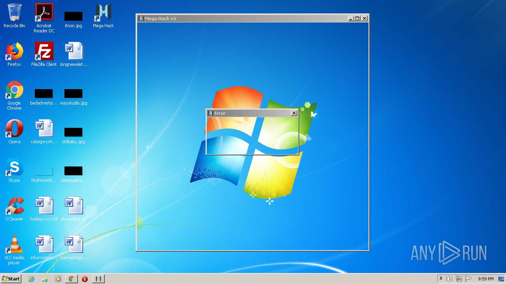Close the Mega Hack v5 window
This screenshot has width=506, height=284.
[364, 19]
